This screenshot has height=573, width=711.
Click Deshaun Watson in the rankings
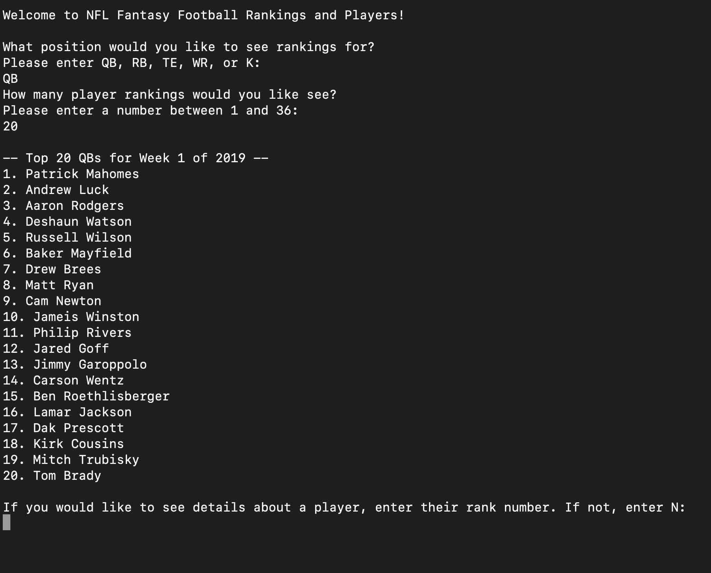67,222
